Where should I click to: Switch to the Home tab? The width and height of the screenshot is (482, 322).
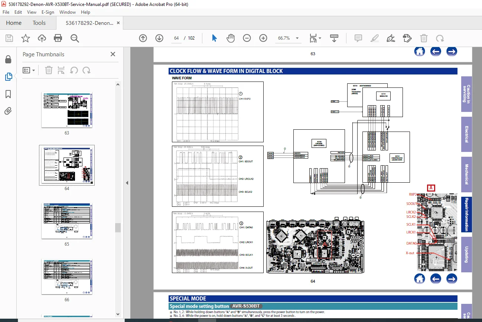click(x=14, y=23)
